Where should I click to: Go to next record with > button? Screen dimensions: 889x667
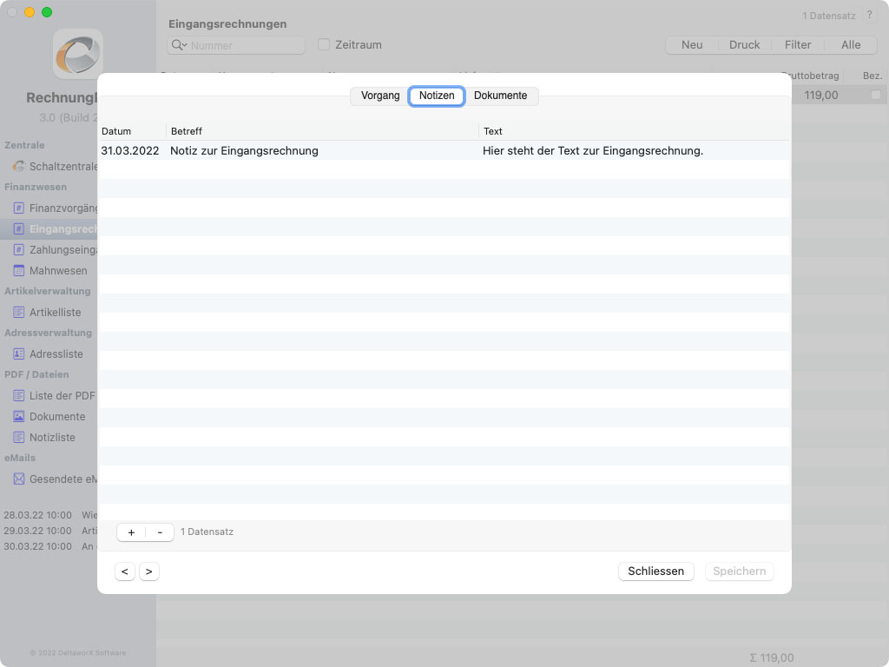[149, 571]
